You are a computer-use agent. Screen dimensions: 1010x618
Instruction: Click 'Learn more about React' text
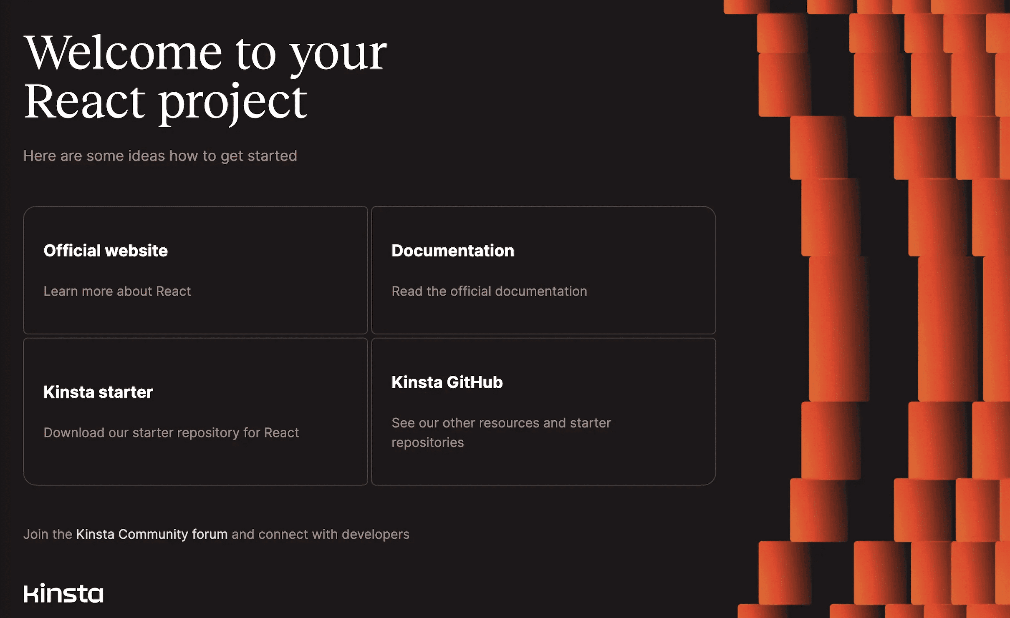[x=117, y=291]
